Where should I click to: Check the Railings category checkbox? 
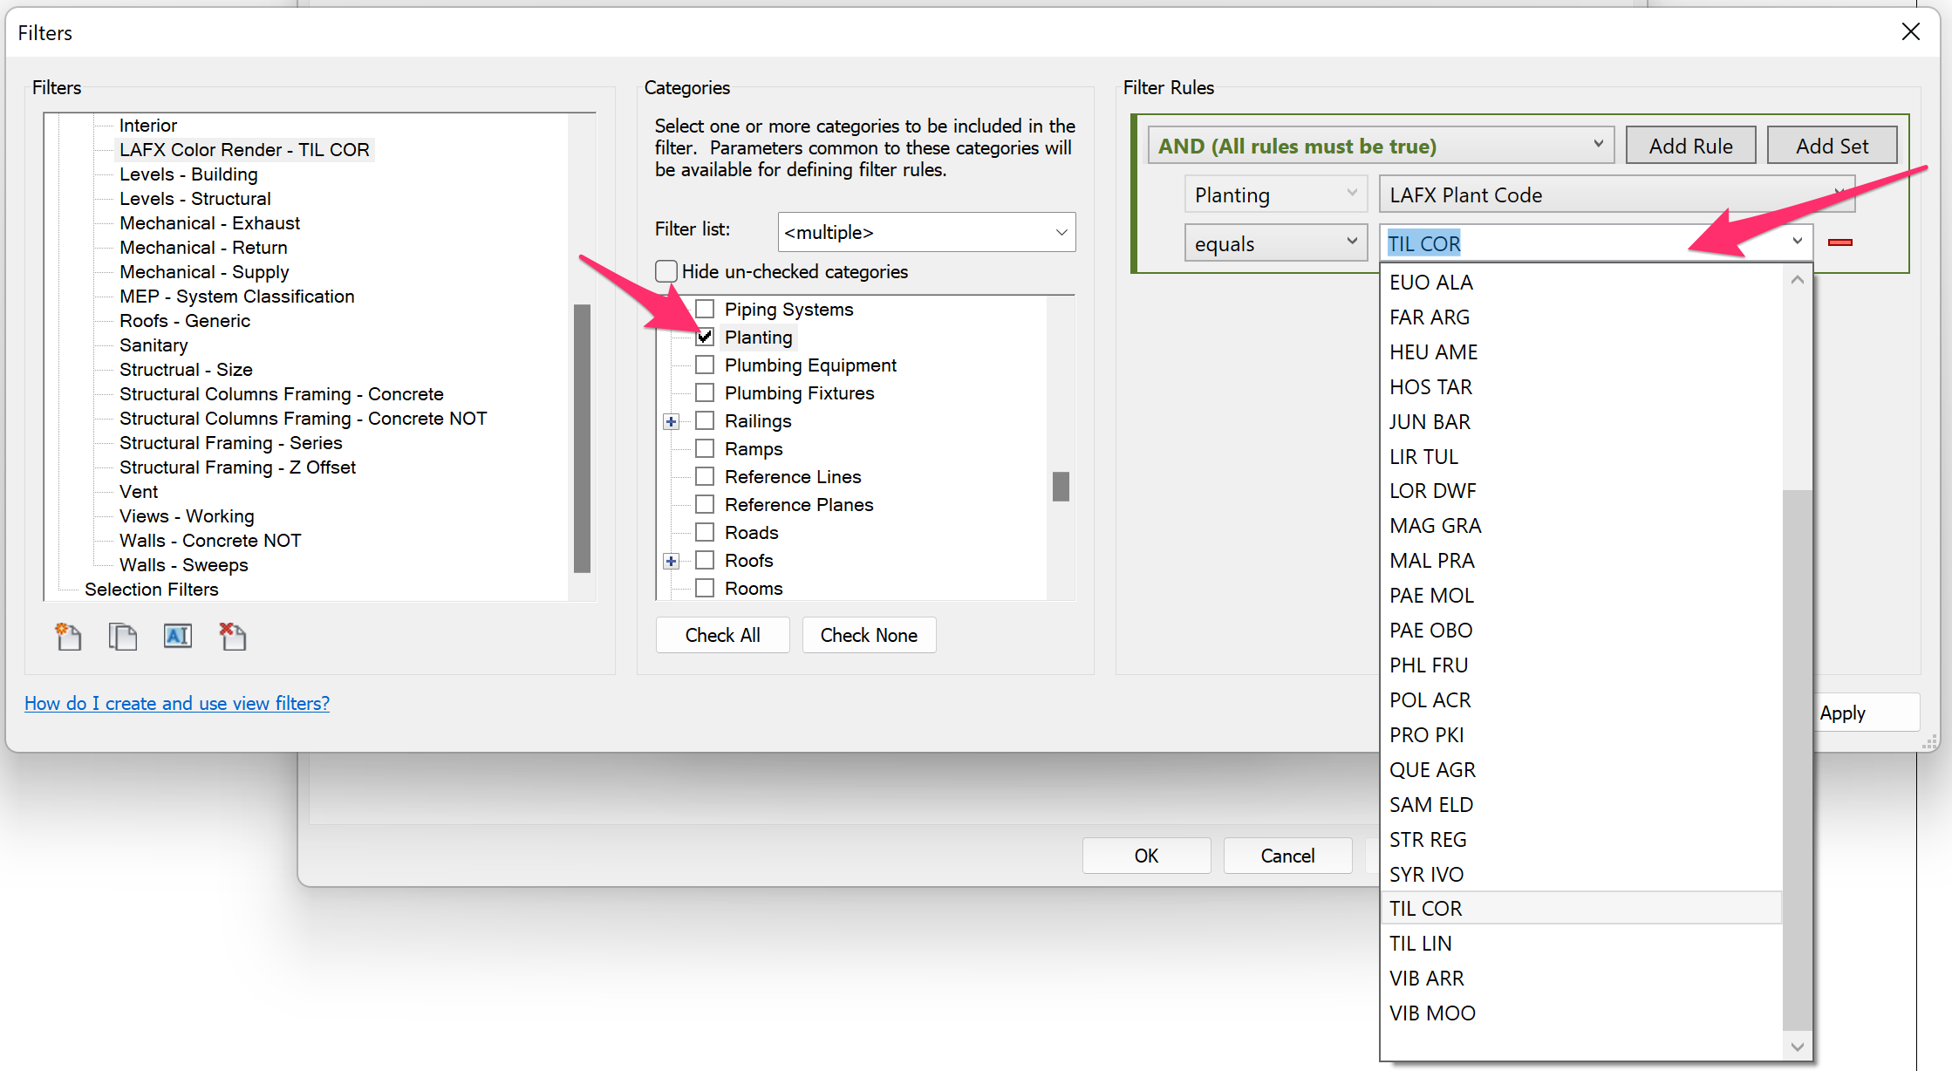(x=705, y=420)
